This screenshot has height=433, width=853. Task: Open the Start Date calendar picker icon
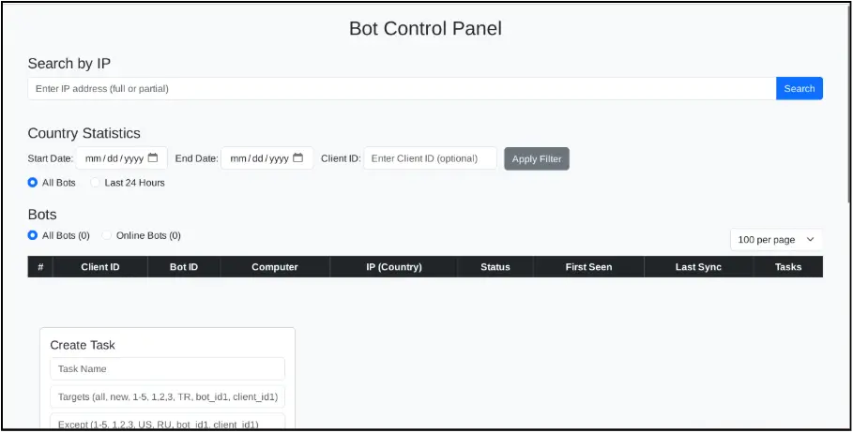point(153,157)
